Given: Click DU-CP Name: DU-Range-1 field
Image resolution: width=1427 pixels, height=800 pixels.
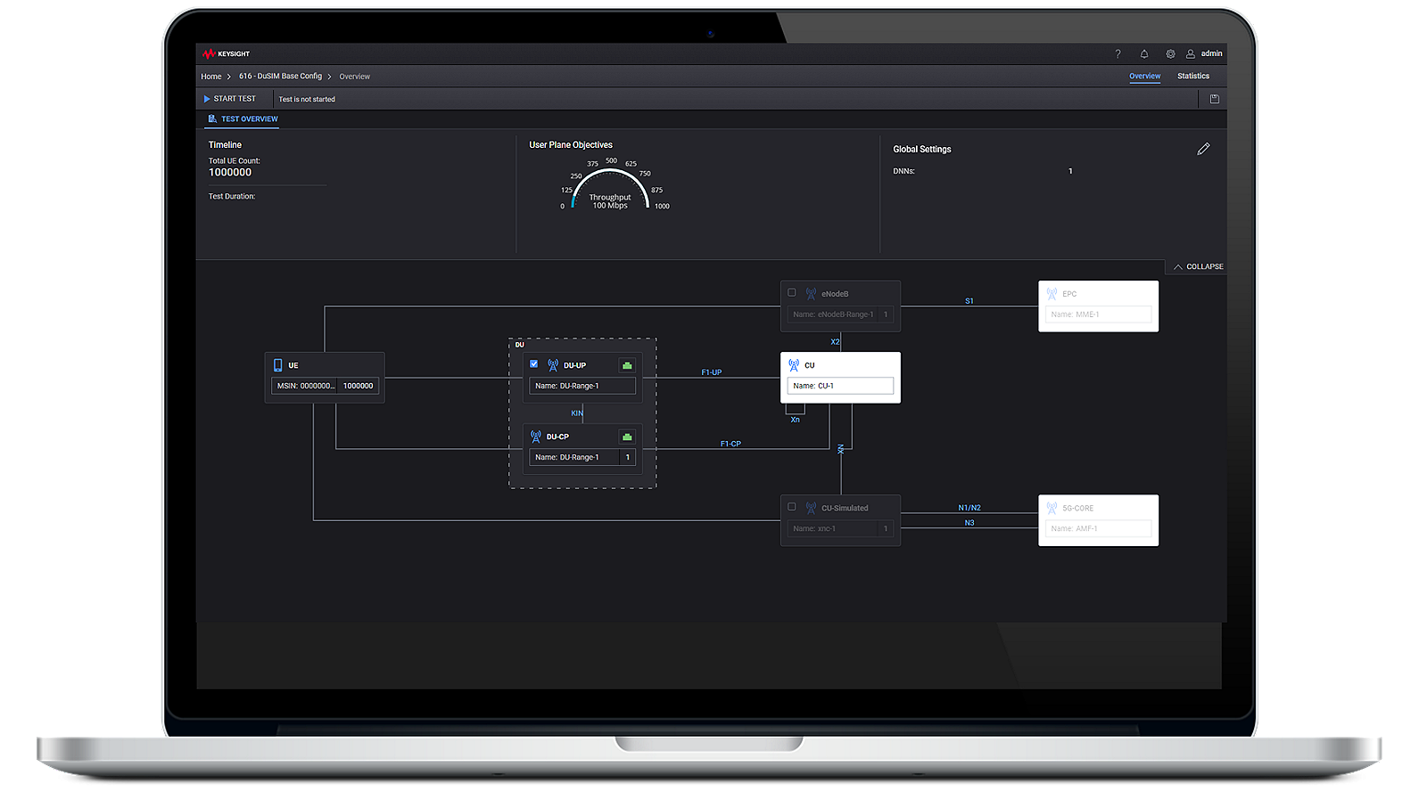Looking at the screenshot, I should [x=574, y=457].
